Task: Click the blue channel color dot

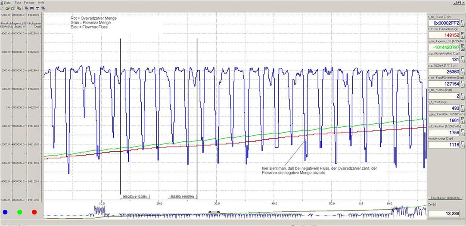Action: 5,211
